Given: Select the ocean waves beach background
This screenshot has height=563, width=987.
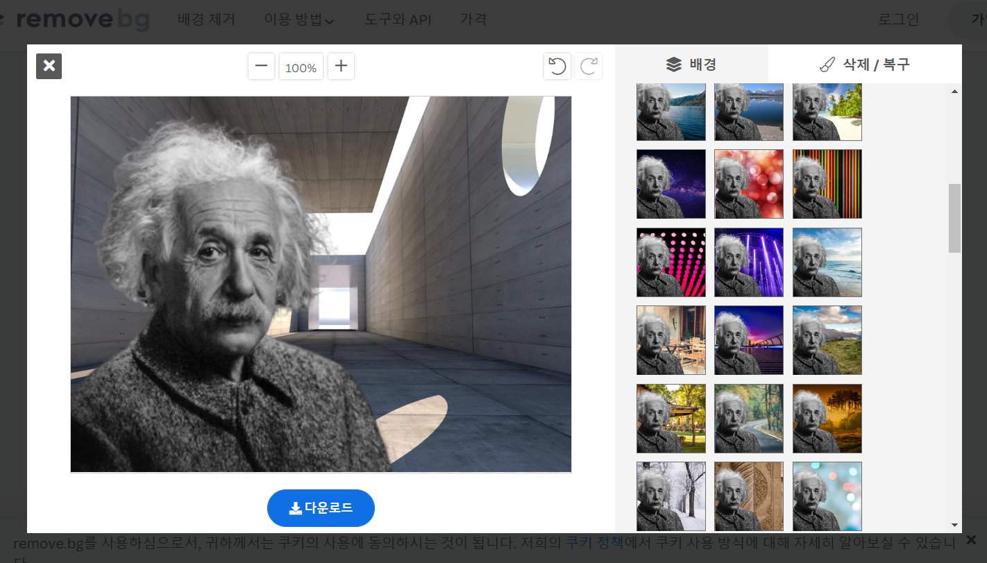Looking at the screenshot, I should tap(827, 262).
